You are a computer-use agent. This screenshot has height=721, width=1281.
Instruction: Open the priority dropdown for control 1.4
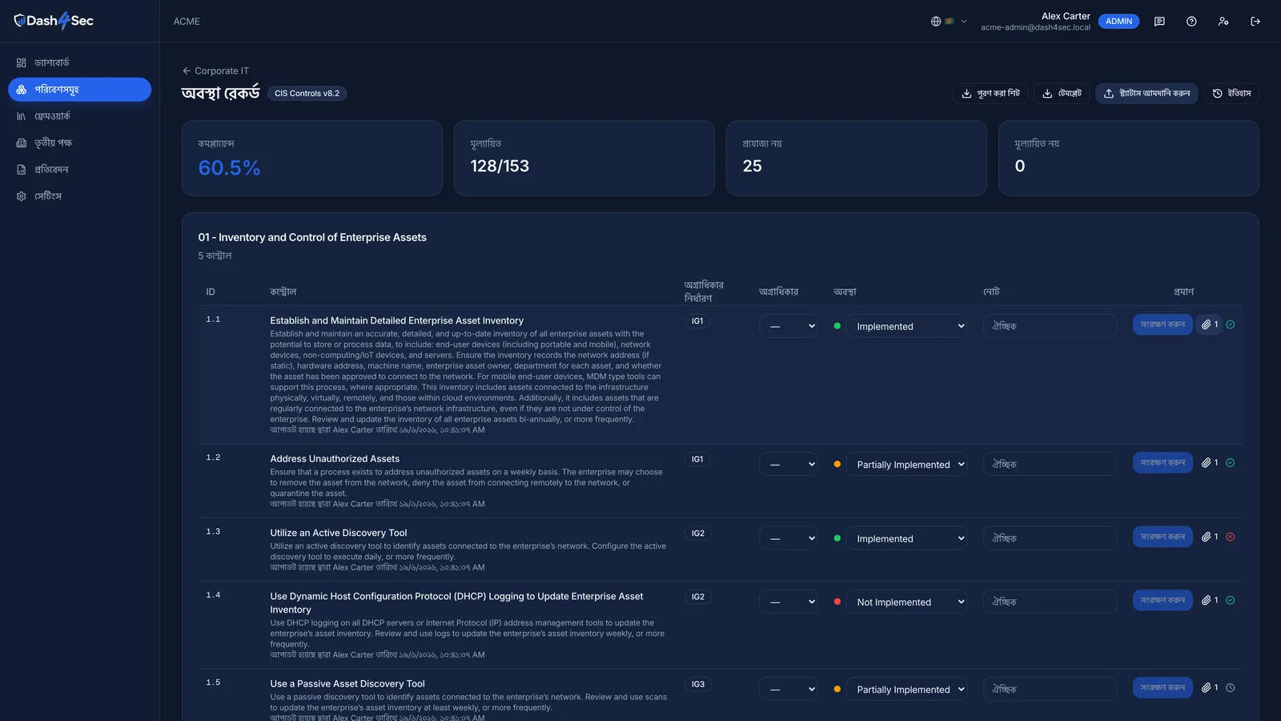[789, 602]
